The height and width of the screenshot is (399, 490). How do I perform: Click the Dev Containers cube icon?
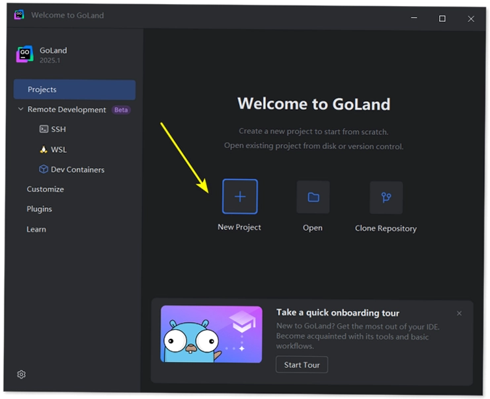pyautogui.click(x=43, y=169)
